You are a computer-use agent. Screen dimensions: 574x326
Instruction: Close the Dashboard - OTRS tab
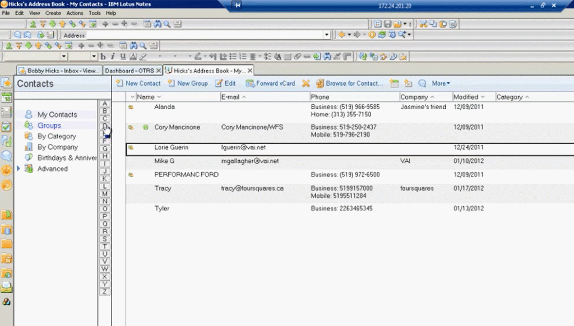tap(159, 71)
